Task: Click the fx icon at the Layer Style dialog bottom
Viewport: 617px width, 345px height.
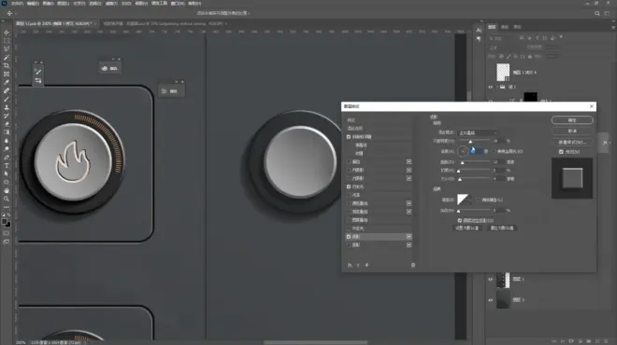Action: coord(350,266)
